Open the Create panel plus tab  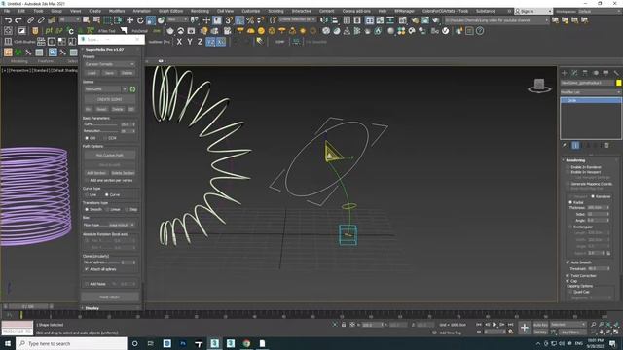click(565, 73)
